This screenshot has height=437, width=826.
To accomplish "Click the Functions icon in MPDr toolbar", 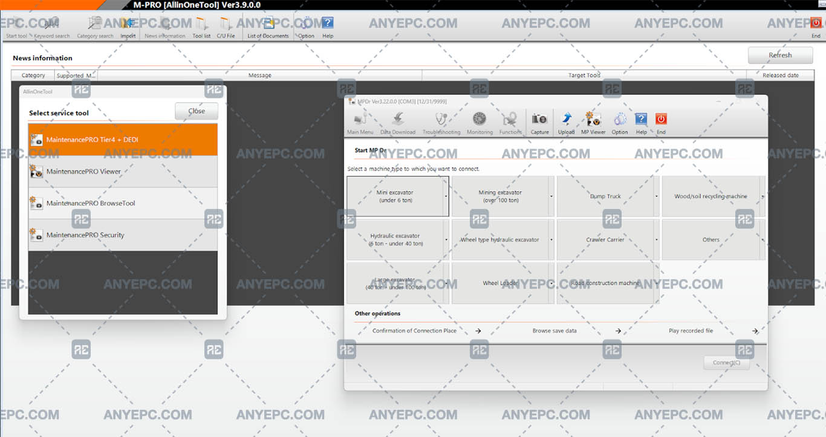I will tap(510, 123).
